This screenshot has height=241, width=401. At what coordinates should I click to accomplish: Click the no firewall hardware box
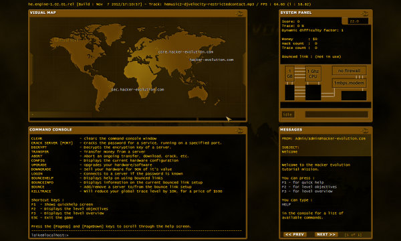click(x=349, y=70)
